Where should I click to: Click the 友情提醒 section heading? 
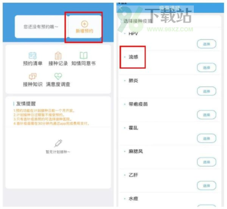coord(26,104)
